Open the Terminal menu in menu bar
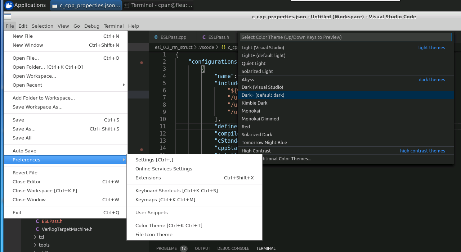Screen dimensions: 461x252 [114, 26]
